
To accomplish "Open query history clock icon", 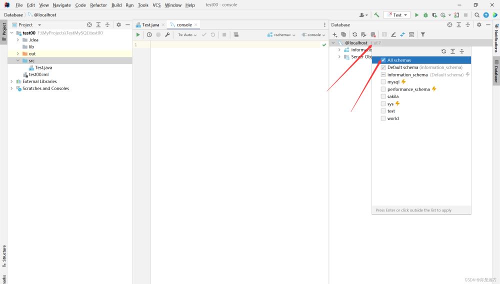I will (149, 35).
